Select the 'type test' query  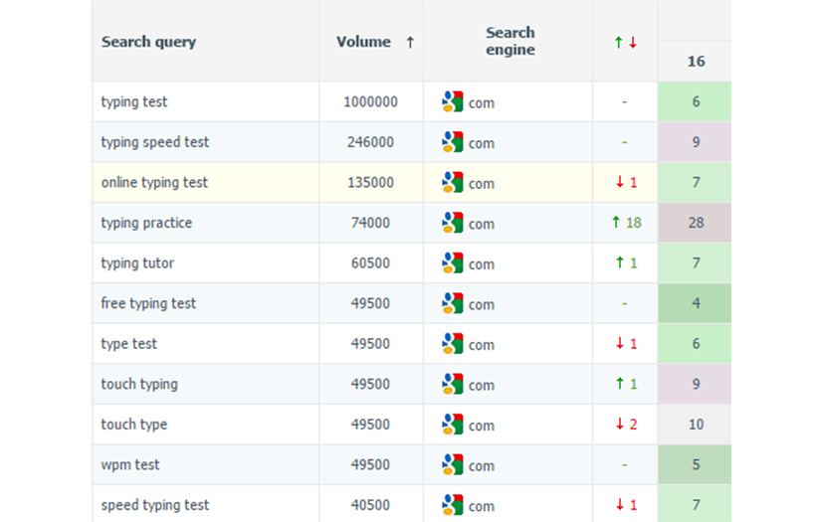(x=128, y=343)
